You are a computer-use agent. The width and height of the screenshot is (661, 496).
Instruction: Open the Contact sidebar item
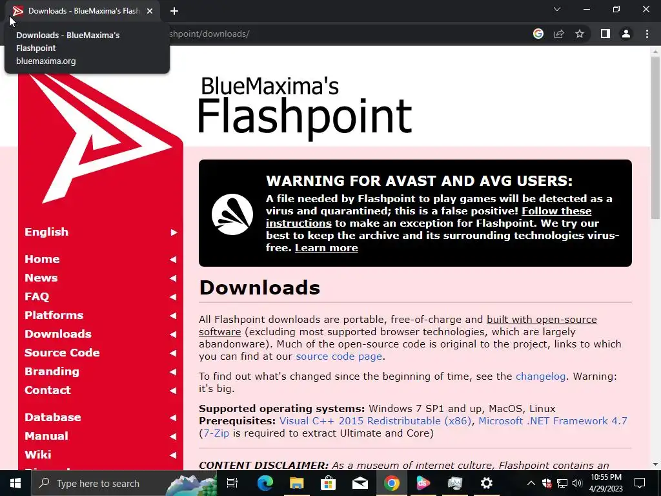[48, 390]
